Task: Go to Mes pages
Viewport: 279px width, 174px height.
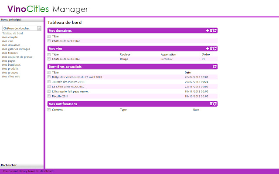Action: click(9, 61)
